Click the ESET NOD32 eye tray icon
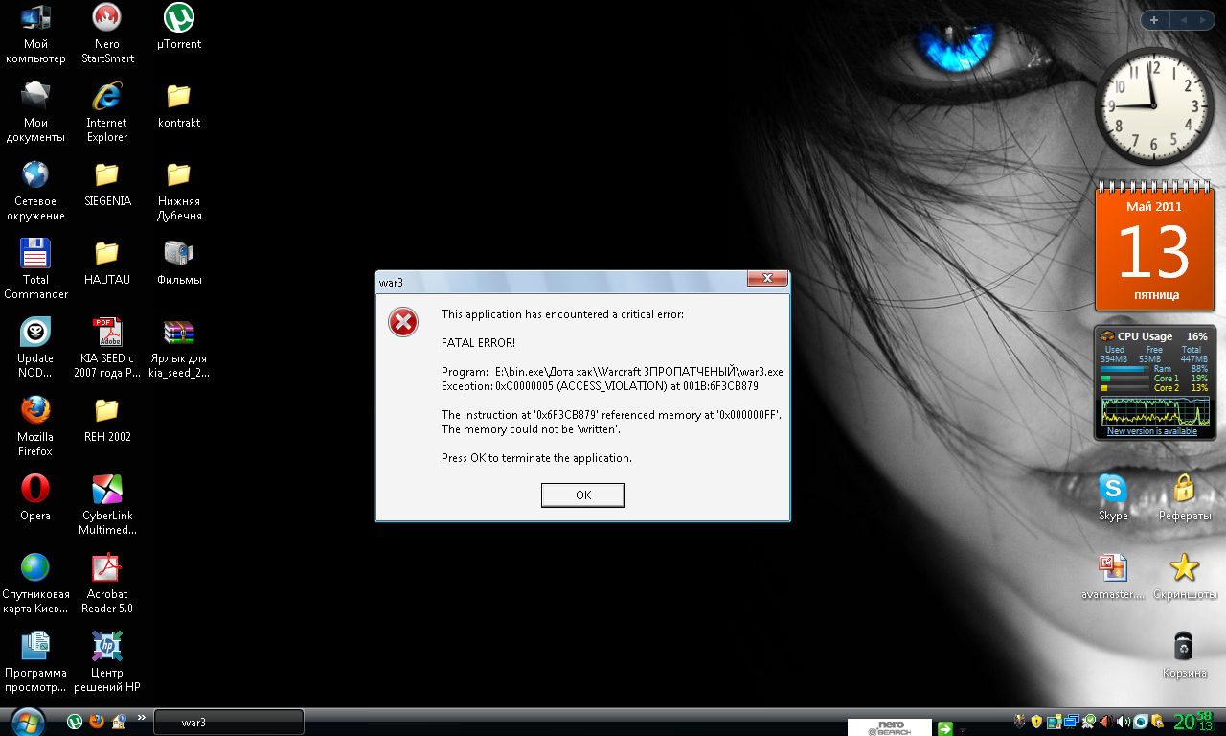Viewport: 1226px width, 736px height. pyautogui.click(x=1141, y=722)
